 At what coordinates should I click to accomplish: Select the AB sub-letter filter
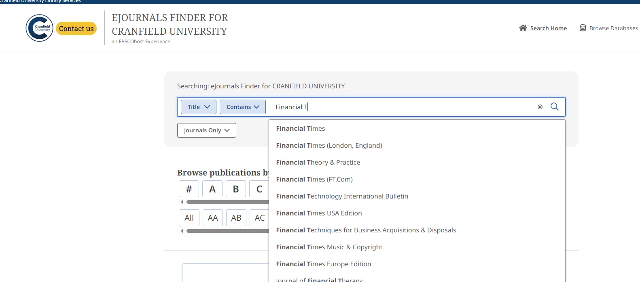(x=236, y=218)
